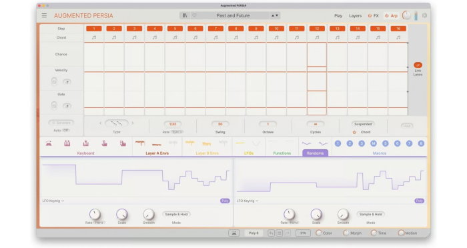
Task: Toggle Poly on left random generator
Action: click(x=225, y=201)
